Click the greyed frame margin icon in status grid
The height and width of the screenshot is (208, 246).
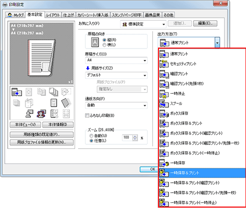pyautogui.click(x=66, y=114)
